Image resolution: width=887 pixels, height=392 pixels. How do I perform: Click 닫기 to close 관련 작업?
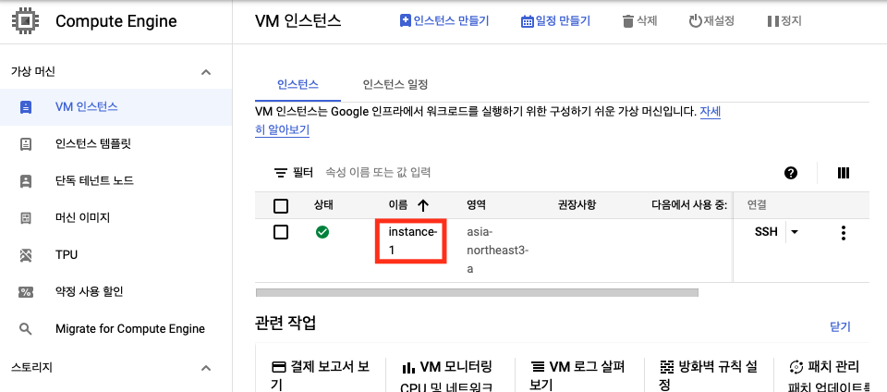pyautogui.click(x=840, y=327)
